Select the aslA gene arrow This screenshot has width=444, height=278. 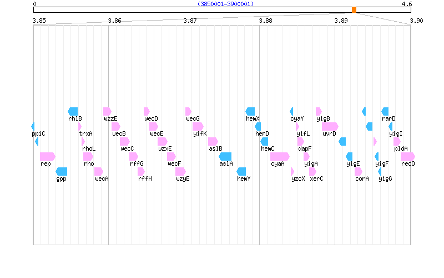pyautogui.click(x=225, y=156)
